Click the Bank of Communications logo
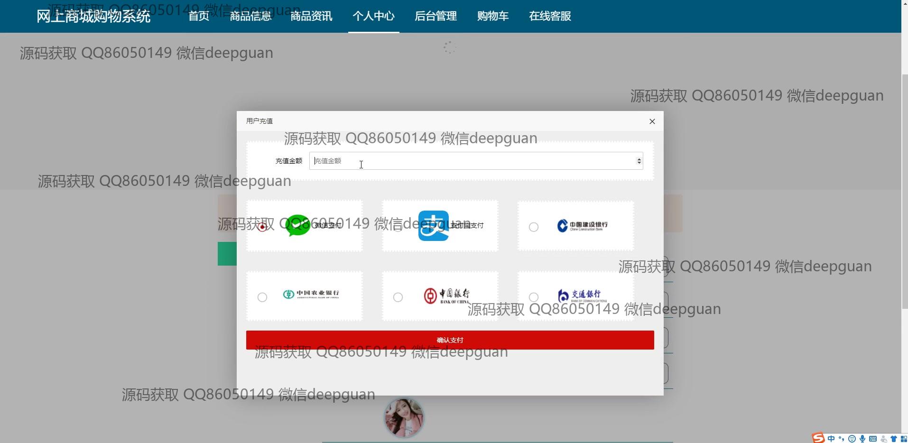This screenshot has width=908, height=443. click(x=582, y=295)
